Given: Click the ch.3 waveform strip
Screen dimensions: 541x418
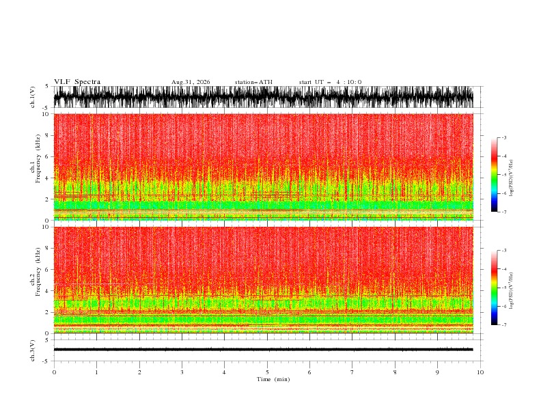Looking at the screenshot, I should pyautogui.click(x=263, y=350).
